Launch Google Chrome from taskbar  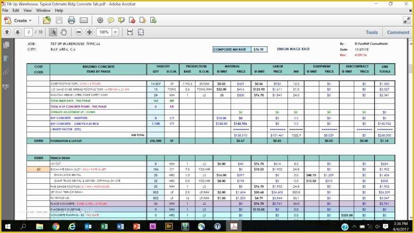56,226
